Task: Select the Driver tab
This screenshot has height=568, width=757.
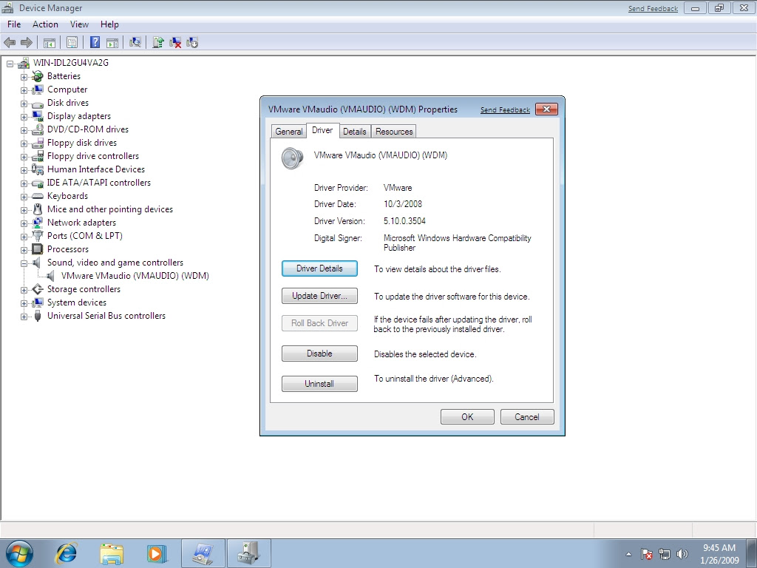Action: pos(322,130)
